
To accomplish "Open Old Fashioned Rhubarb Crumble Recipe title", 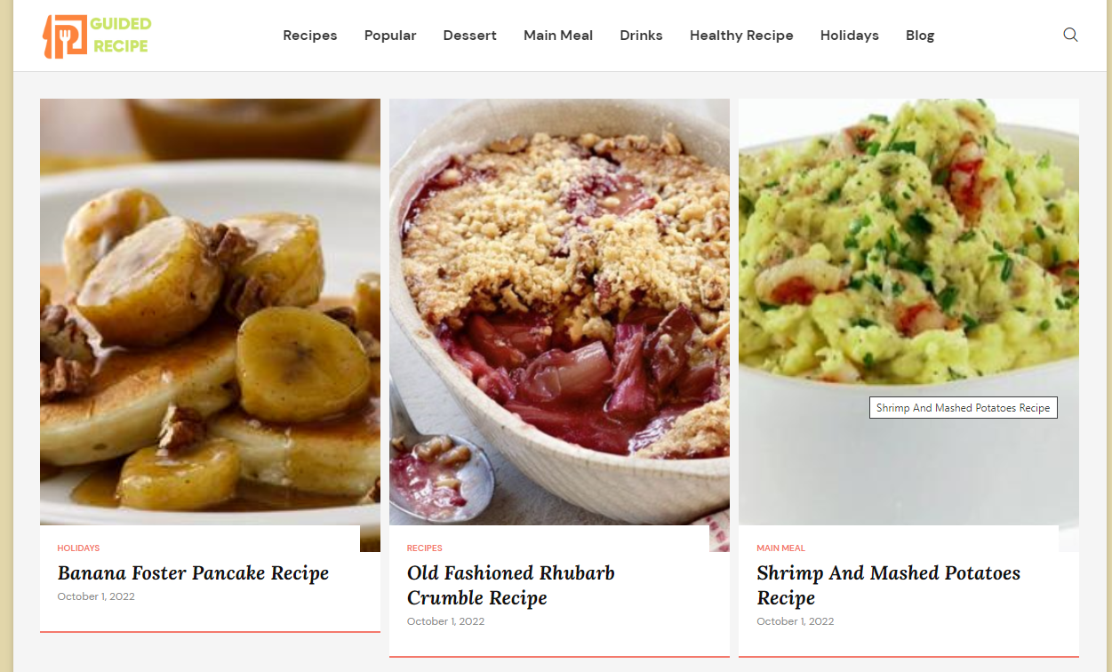I will coord(511,586).
